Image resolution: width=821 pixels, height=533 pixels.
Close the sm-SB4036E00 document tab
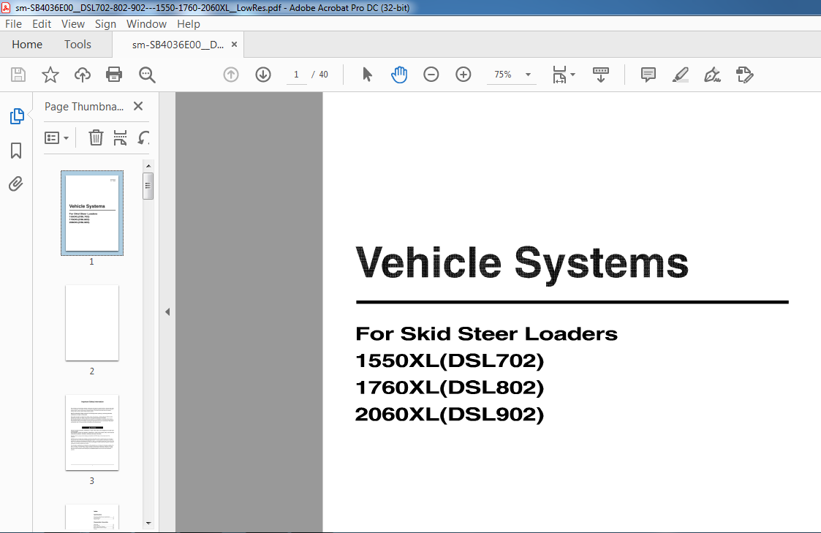[x=234, y=45]
